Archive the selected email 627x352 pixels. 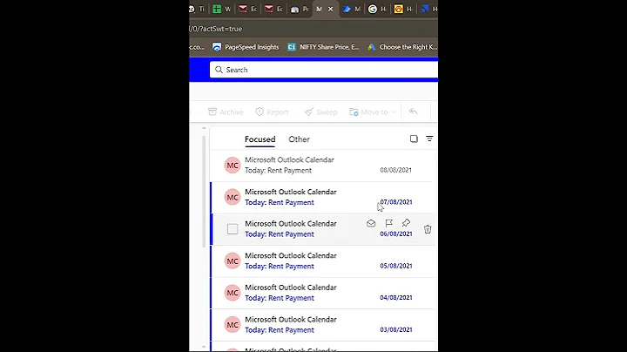tap(226, 112)
